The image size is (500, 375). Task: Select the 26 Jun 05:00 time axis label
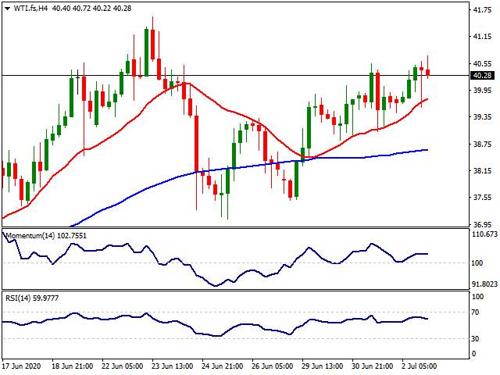pyautogui.click(x=273, y=366)
